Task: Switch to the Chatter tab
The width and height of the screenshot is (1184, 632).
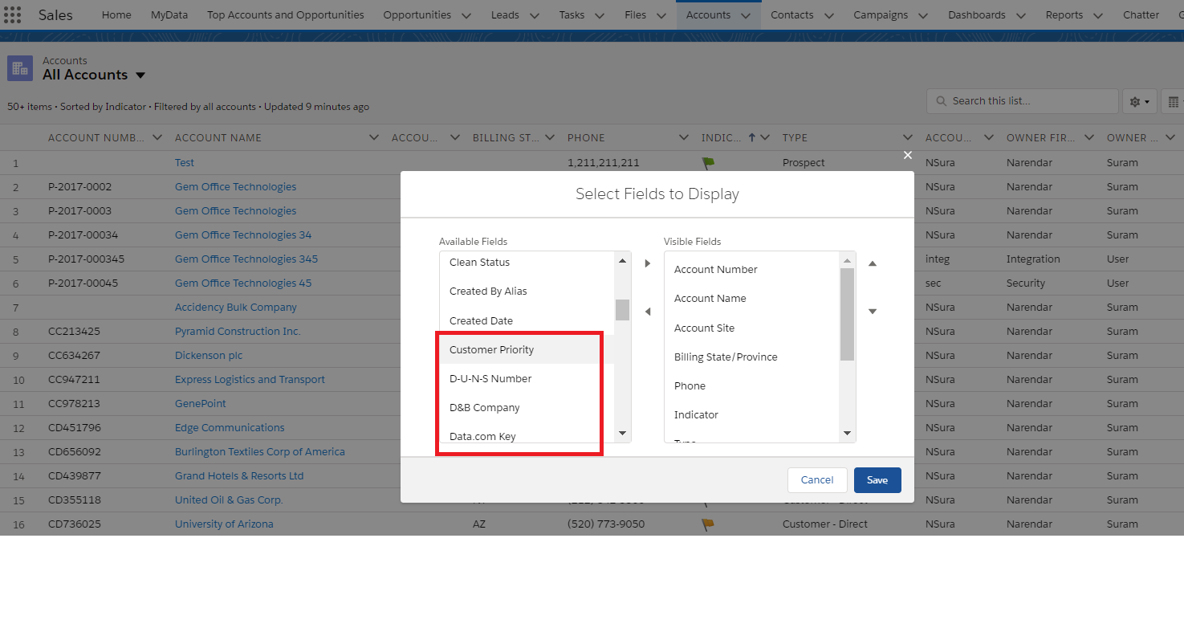Action: point(1141,15)
